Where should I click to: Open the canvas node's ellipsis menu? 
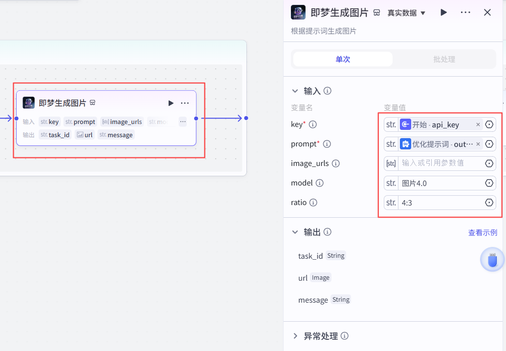coord(184,103)
